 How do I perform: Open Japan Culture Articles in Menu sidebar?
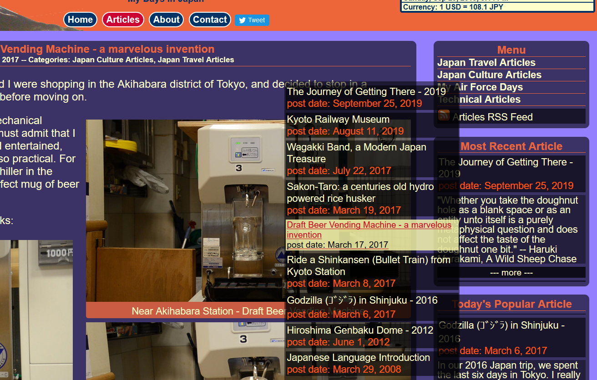489,75
